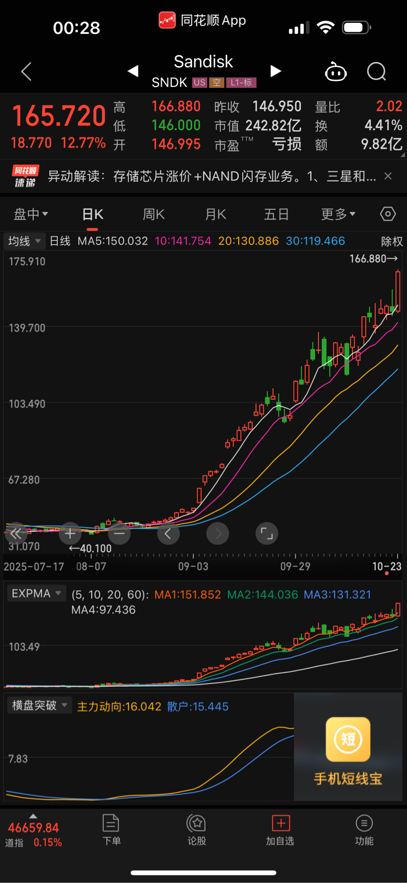Select the 周K tab
Screen dimensions: 407x883
tap(154, 214)
